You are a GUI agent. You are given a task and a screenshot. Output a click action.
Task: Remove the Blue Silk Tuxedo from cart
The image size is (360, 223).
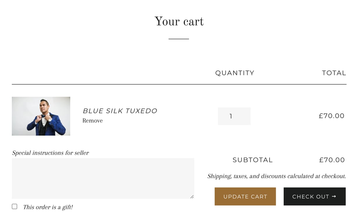pos(93,121)
